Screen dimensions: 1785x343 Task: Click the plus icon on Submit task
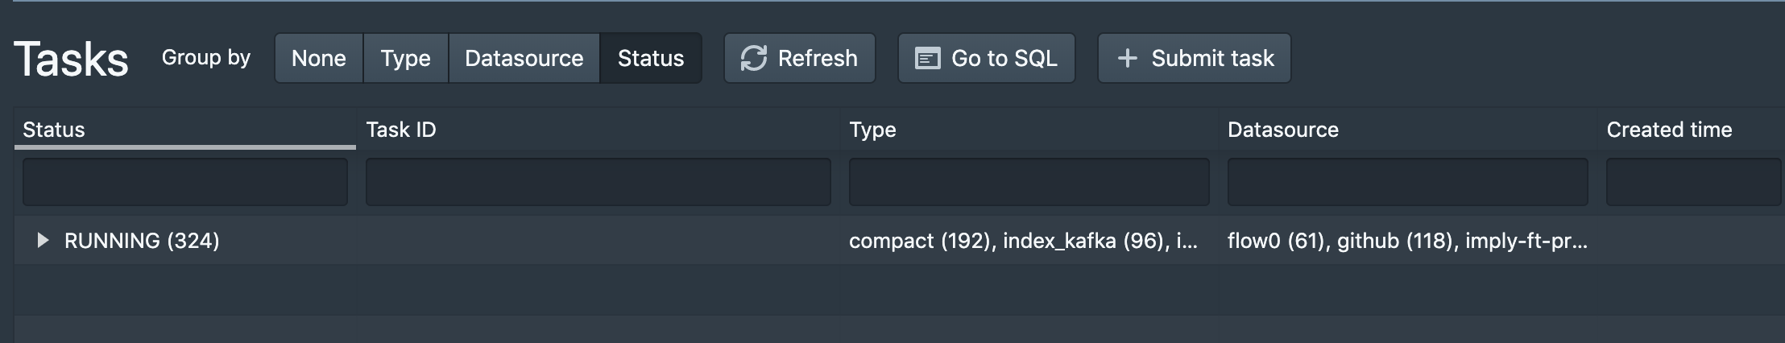pyautogui.click(x=1128, y=58)
